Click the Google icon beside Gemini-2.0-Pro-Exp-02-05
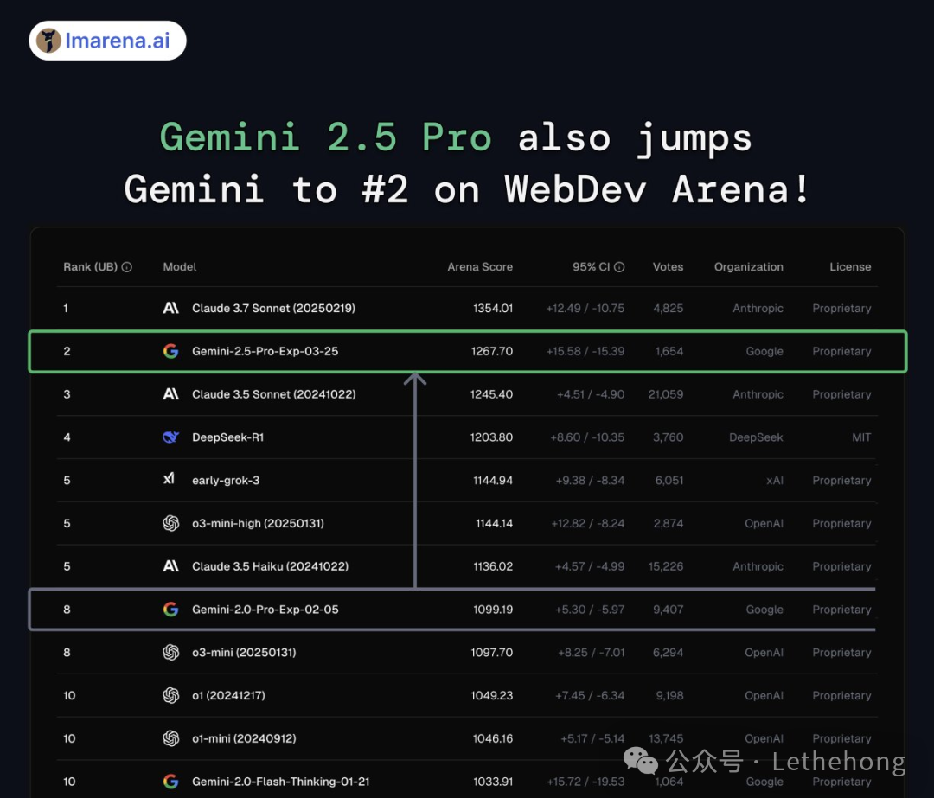 [171, 610]
